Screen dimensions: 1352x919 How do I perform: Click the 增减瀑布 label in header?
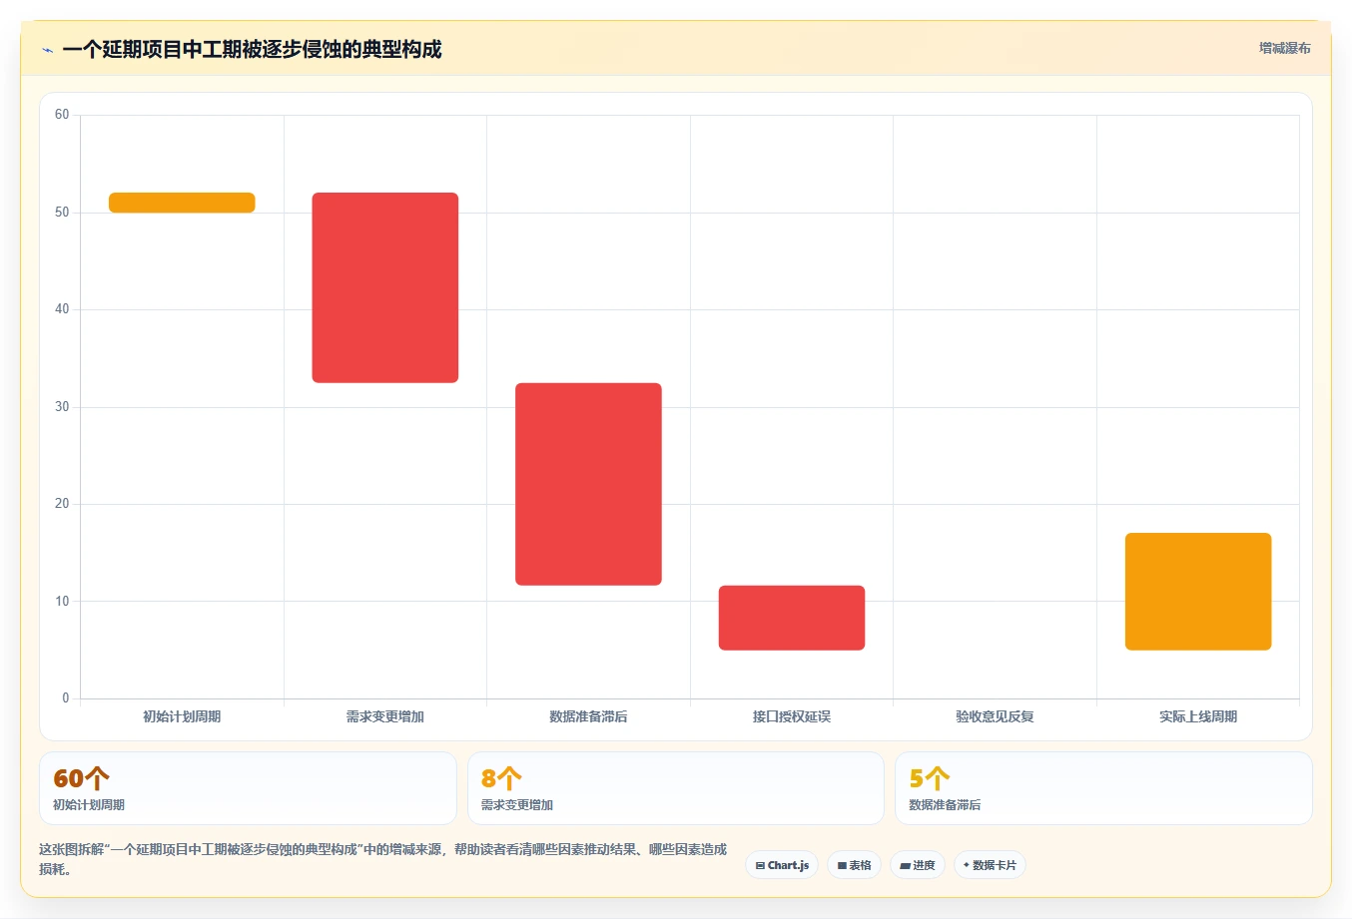click(x=1284, y=48)
